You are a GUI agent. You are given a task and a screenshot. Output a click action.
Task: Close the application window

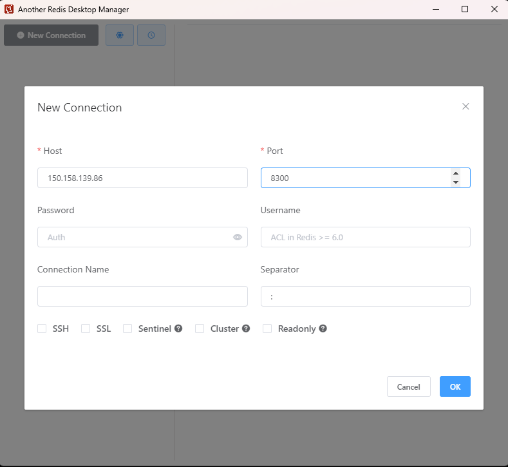coord(494,9)
